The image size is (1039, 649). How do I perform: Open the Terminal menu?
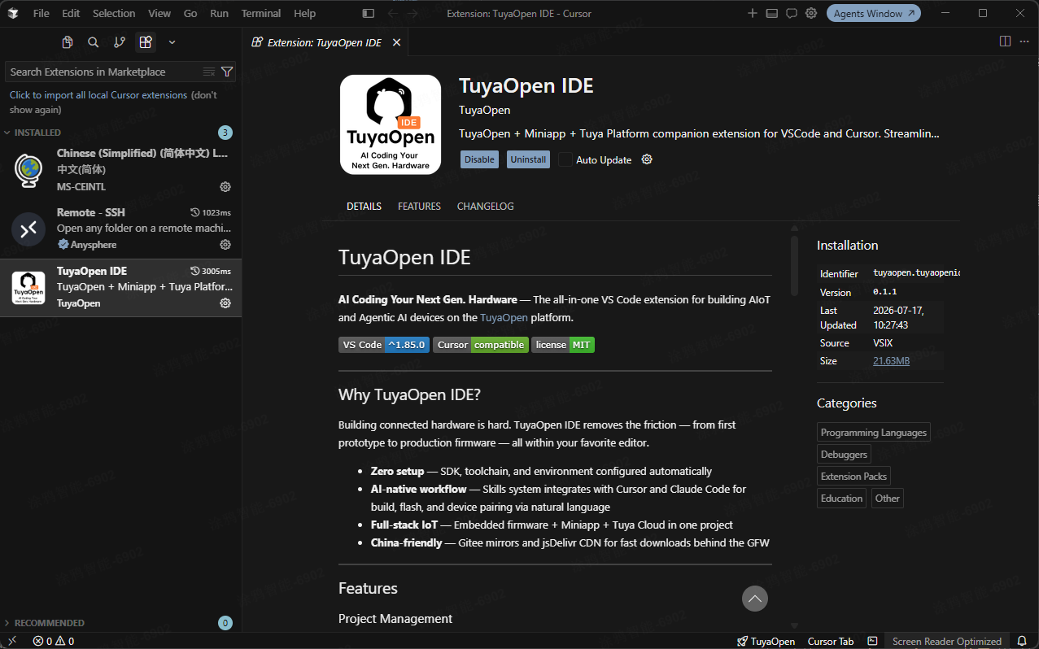coord(261,13)
